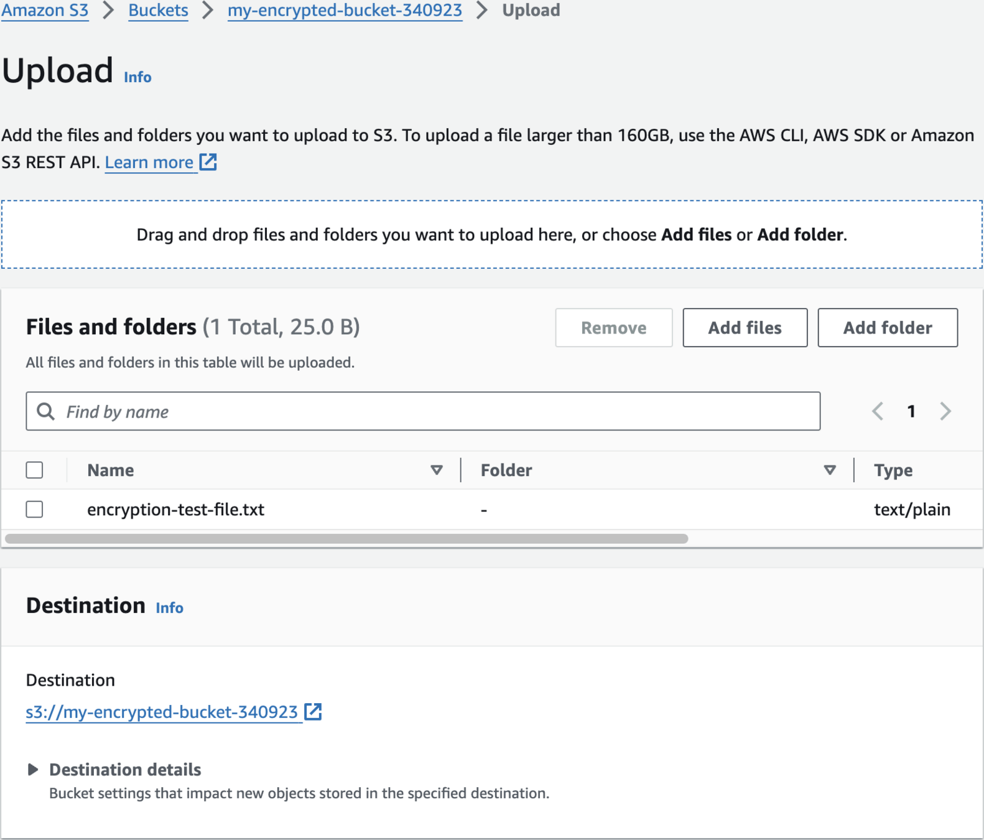
Task: Open the Amazon S3 breadcrumb link
Action: click(x=45, y=11)
